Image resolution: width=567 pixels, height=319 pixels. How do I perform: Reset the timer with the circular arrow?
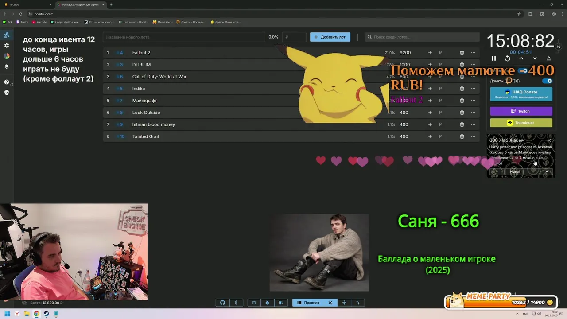tap(508, 58)
